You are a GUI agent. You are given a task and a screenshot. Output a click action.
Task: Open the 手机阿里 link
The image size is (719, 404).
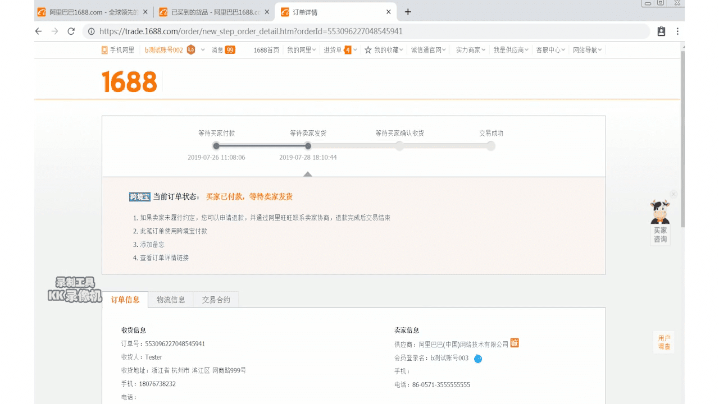pos(122,50)
